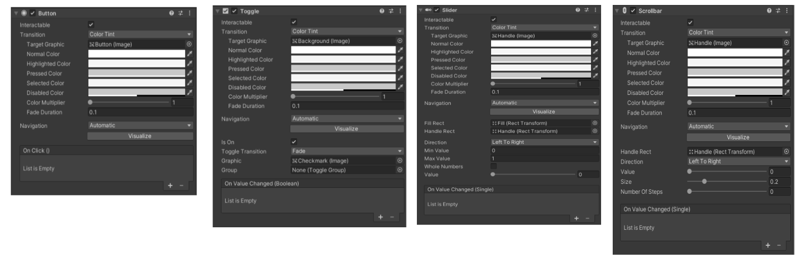Click Visualize in the Button panel

tap(140, 136)
